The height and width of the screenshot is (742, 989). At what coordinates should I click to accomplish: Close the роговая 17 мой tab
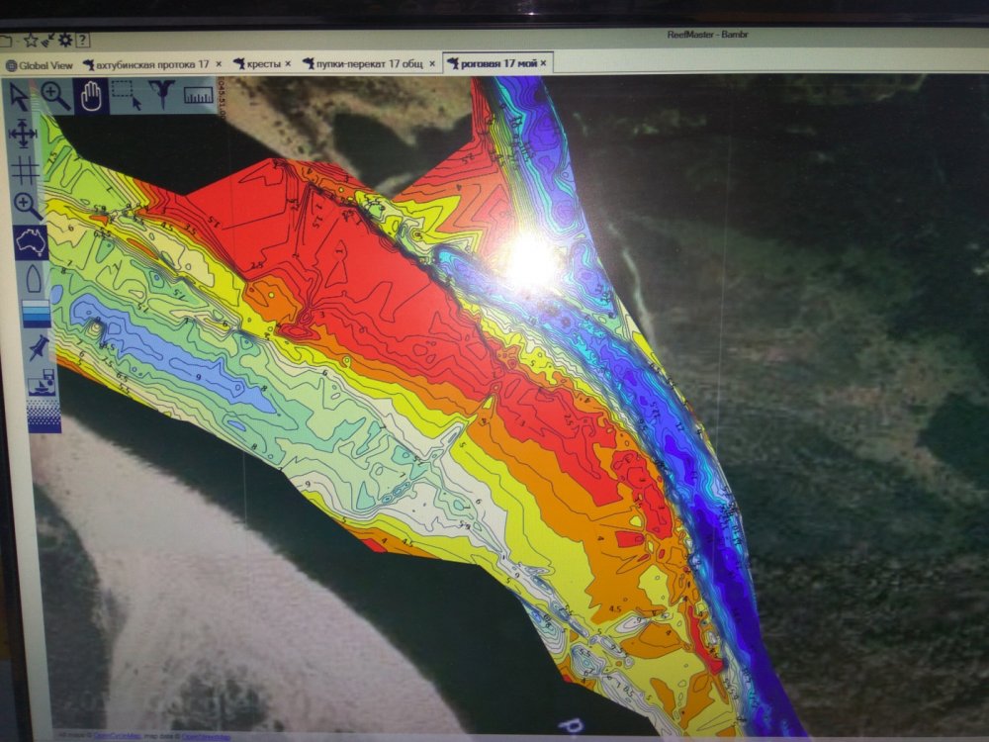point(544,64)
